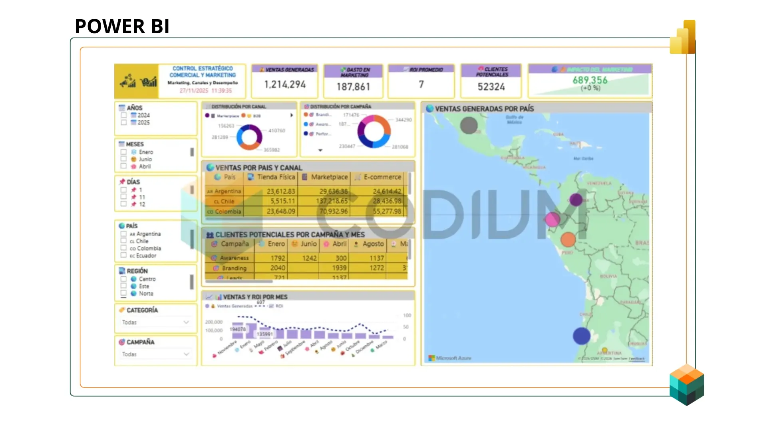Viewport: 767px width, 431px height.
Task: Open the CAMPAÑA Todas dropdown
Action: click(x=155, y=354)
